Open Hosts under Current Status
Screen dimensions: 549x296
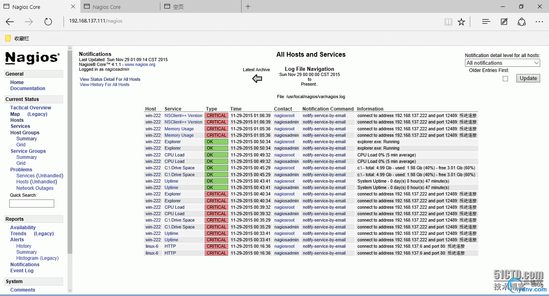pyautogui.click(x=17, y=120)
